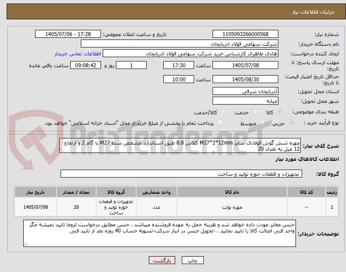The image size is (346, 272).
Task: Select the کالا radio button
Action: point(280,112)
